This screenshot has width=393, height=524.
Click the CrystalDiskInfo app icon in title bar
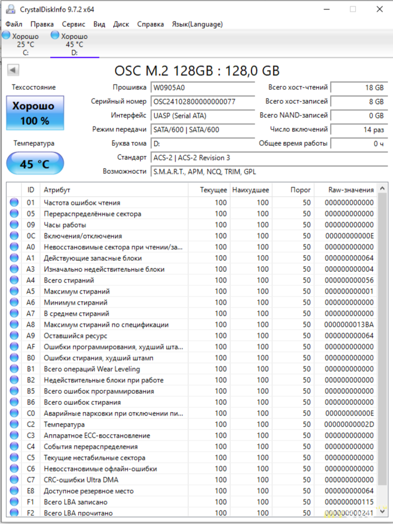pos(7,9)
